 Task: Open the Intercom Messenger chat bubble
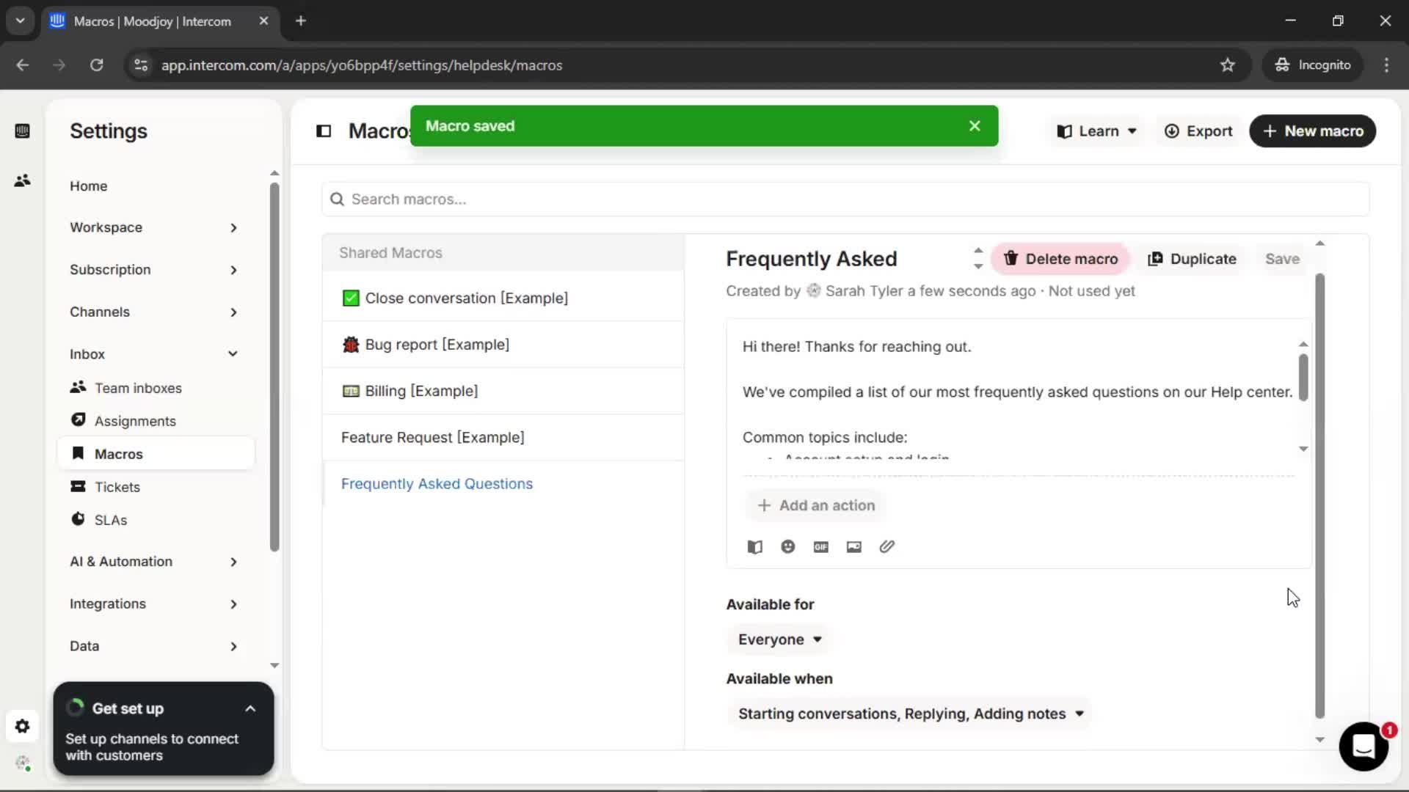pos(1364,747)
